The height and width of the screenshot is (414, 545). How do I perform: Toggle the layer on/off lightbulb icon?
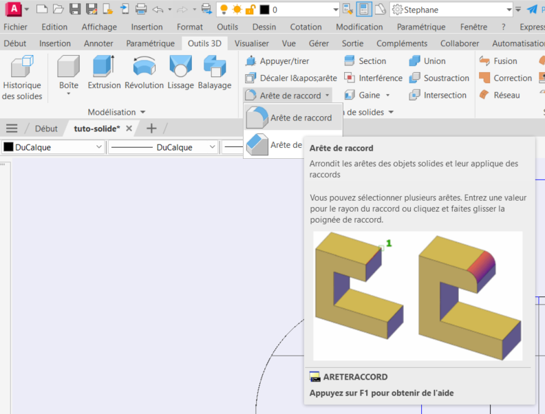click(224, 10)
